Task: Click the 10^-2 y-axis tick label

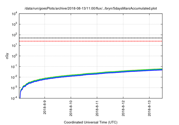Action: tap(14, 77)
